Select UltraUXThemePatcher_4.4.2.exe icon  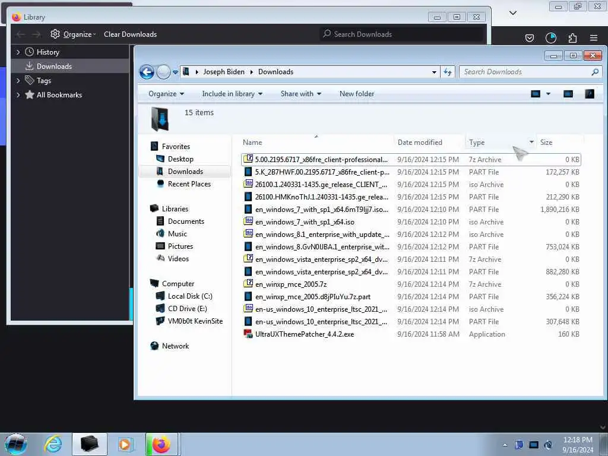click(248, 334)
